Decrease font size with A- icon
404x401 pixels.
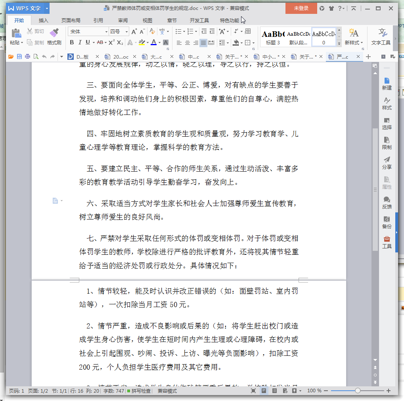142,31
